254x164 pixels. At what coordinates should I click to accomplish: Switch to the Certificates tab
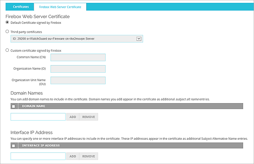tap(21, 7)
